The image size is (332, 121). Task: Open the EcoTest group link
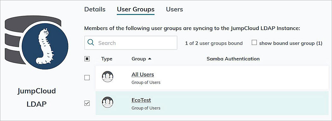[141, 100]
